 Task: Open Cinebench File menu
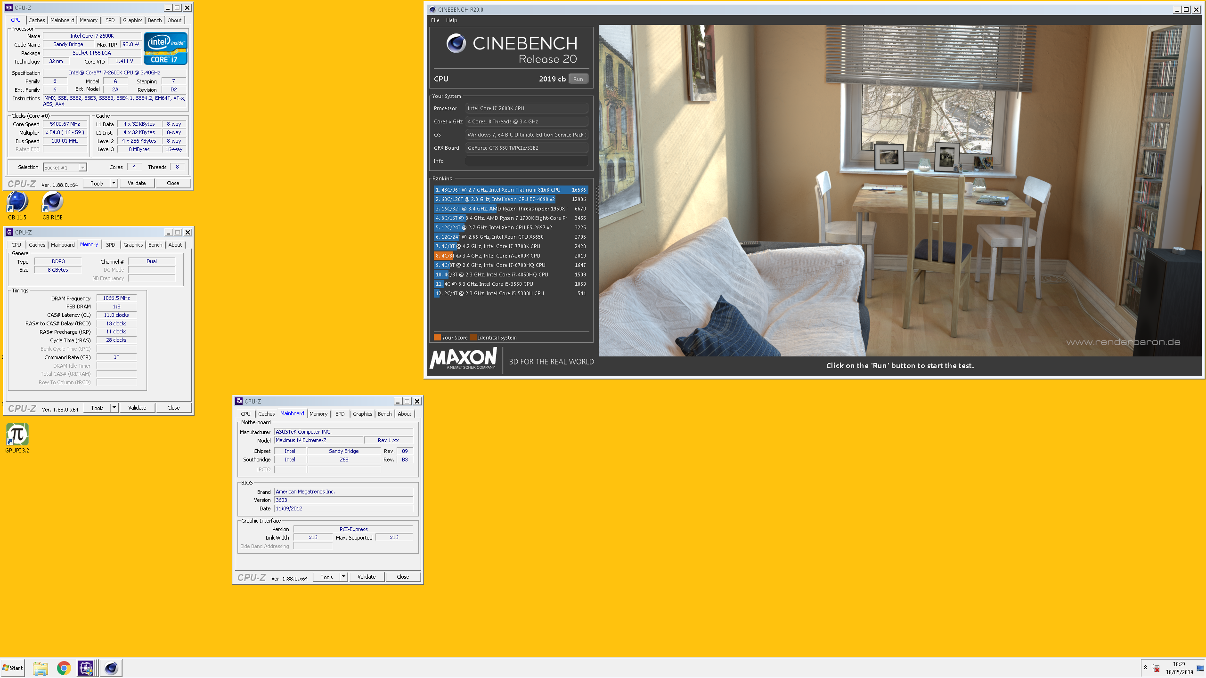pyautogui.click(x=435, y=20)
